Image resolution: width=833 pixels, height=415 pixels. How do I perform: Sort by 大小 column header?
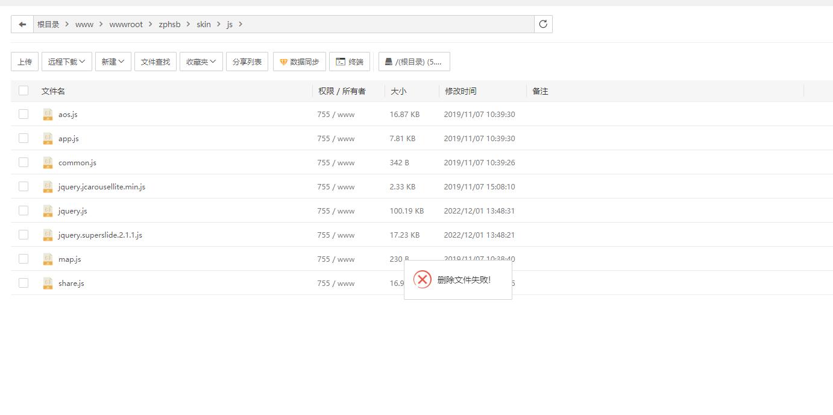(398, 91)
